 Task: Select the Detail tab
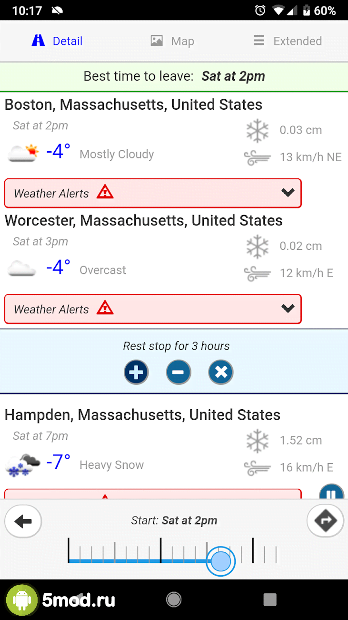[x=57, y=41]
